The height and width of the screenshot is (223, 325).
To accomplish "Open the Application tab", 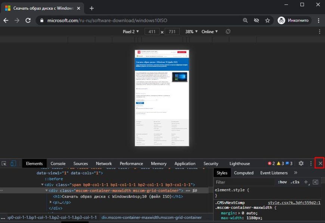I will pos(185,163).
